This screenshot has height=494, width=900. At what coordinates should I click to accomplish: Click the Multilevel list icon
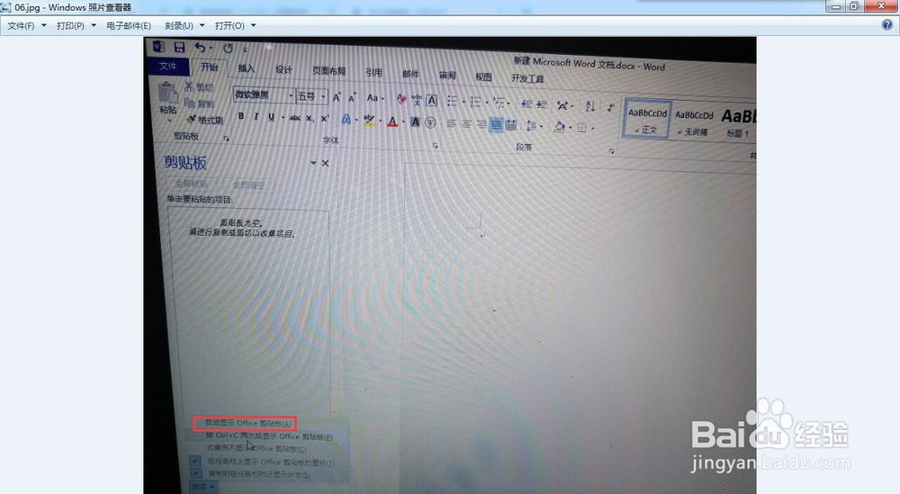coord(499,103)
